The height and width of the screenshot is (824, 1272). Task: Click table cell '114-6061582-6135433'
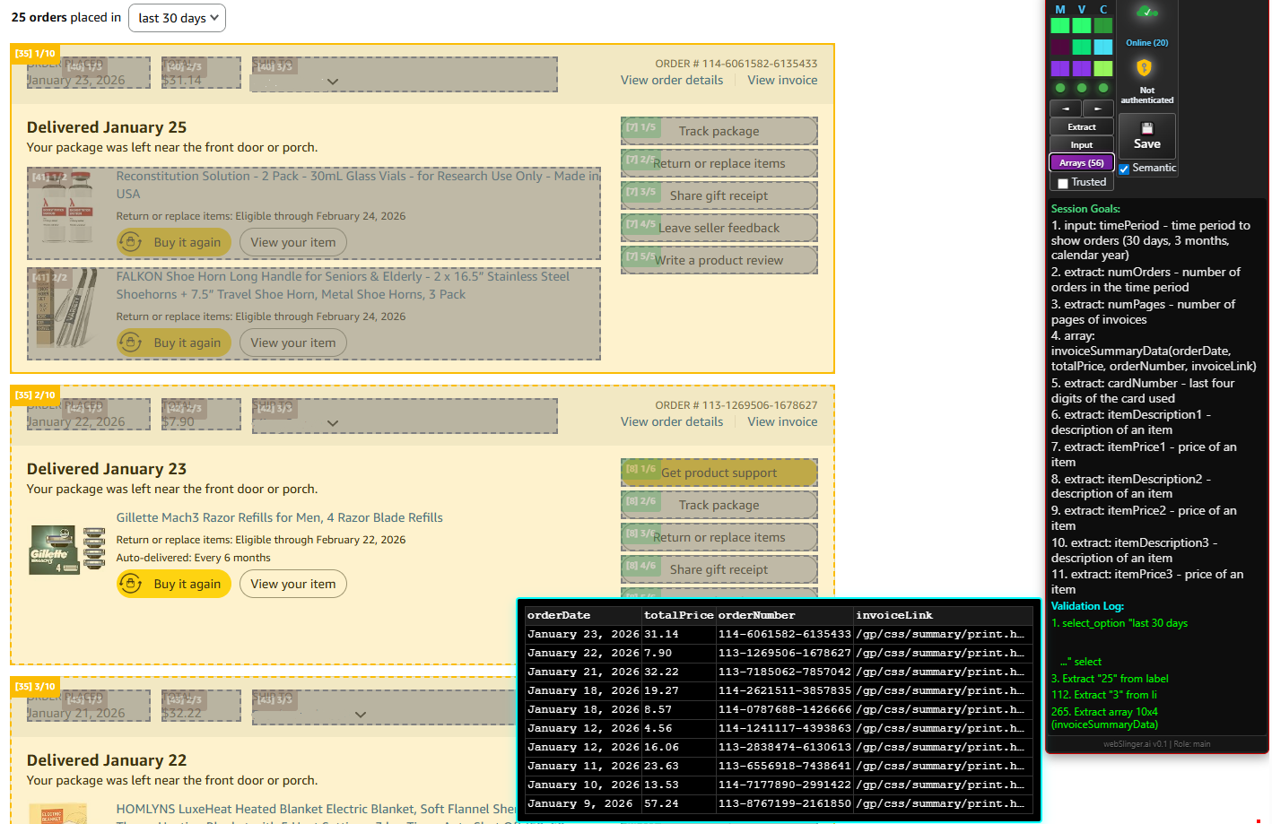point(784,634)
